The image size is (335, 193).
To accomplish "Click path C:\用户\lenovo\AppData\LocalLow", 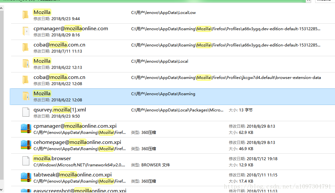I will coord(163,13).
